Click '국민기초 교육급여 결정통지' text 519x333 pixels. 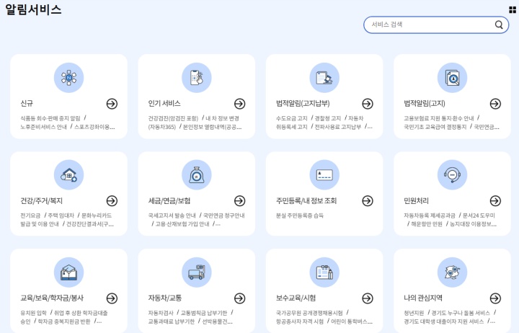pyautogui.click(x=435, y=127)
